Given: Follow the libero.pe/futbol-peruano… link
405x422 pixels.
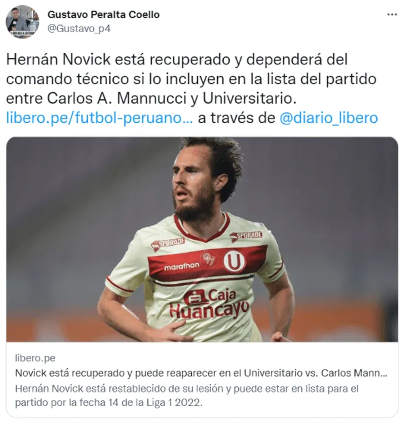Looking at the screenshot, I should [99, 118].
